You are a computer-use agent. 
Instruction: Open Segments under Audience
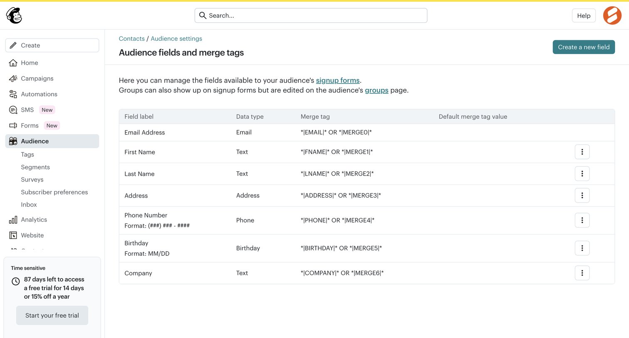35,167
